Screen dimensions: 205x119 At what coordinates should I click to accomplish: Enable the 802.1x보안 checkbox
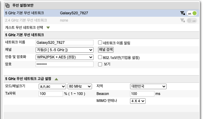click(x=100, y=57)
